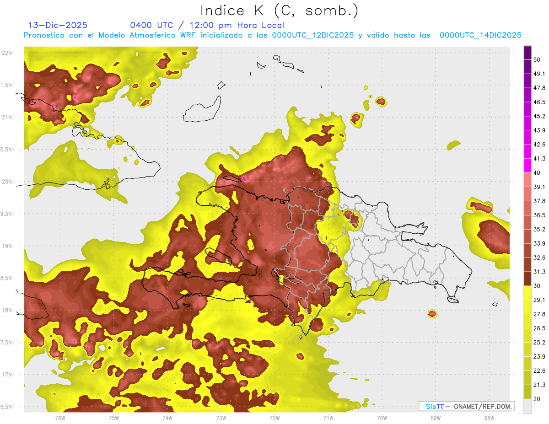Viewport: 549px width, 424px height.
Task: Click the color bar value '30'
Action: (538, 286)
